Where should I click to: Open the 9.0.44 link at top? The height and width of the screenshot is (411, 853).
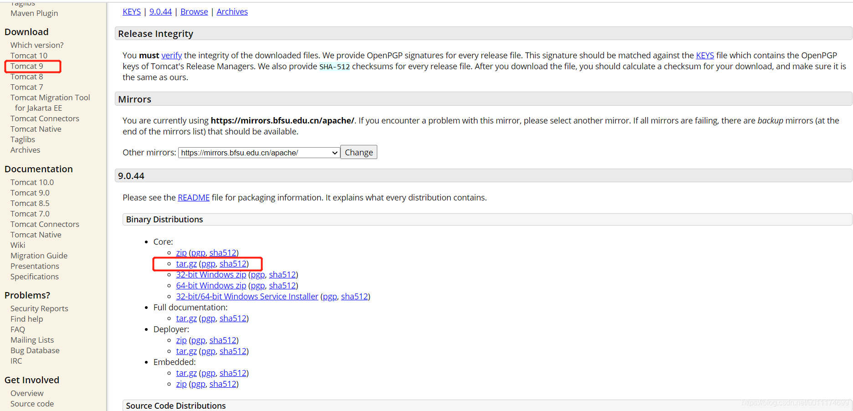point(160,11)
